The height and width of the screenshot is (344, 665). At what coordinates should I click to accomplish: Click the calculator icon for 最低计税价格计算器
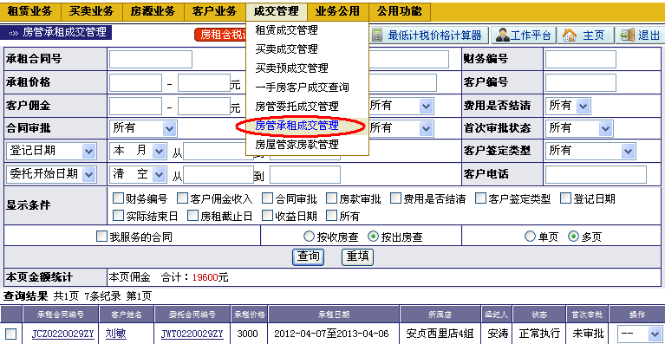pyautogui.click(x=377, y=36)
